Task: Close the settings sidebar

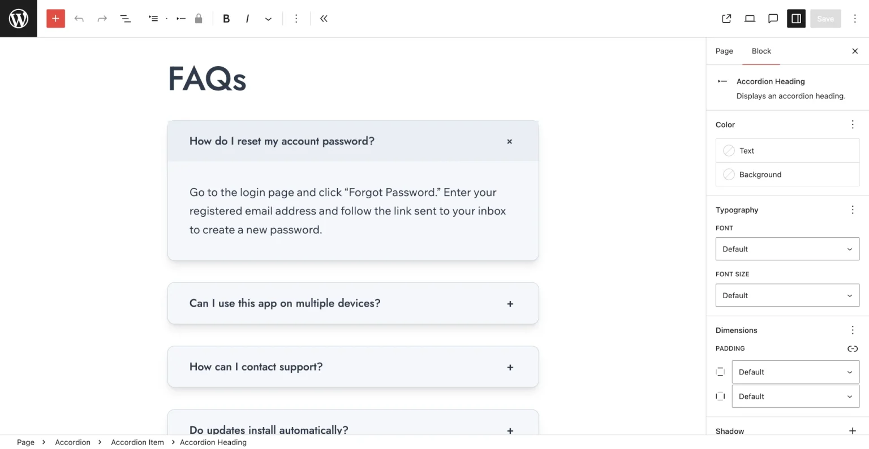Action: 854,51
